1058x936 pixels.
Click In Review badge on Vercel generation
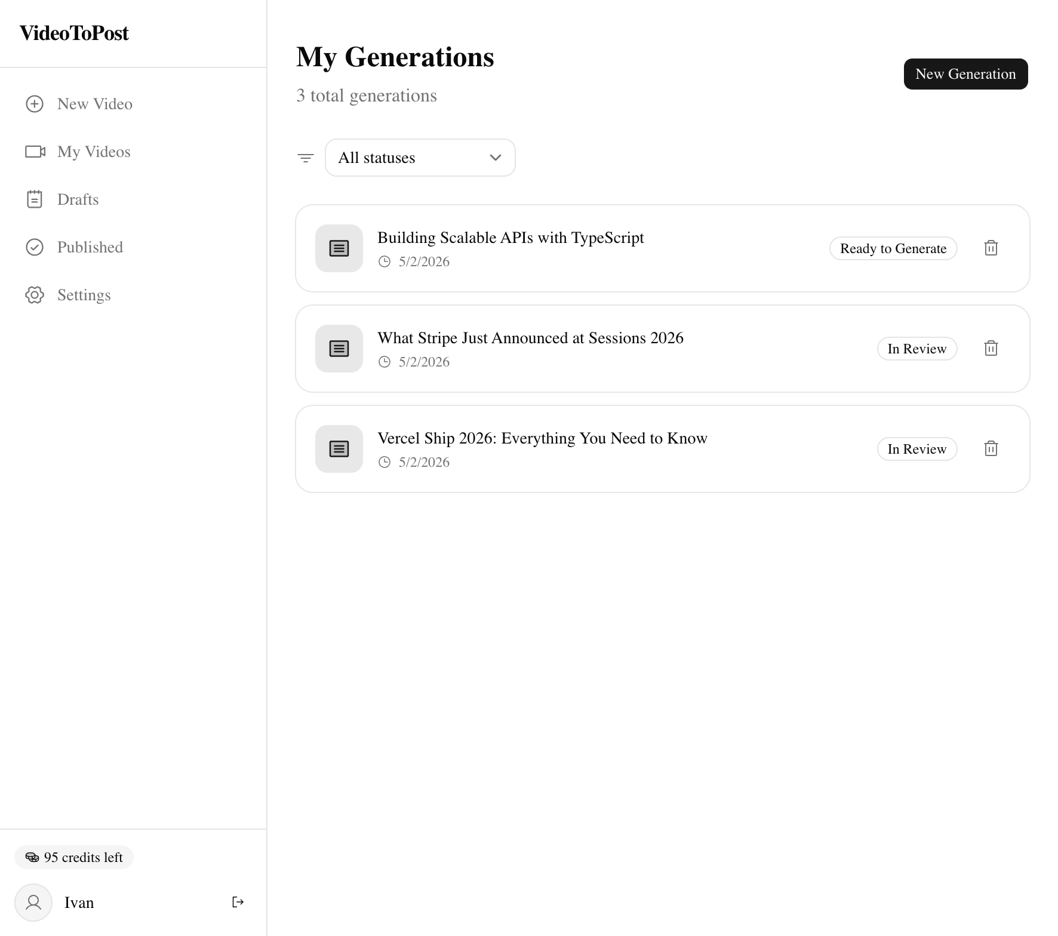[x=917, y=449]
